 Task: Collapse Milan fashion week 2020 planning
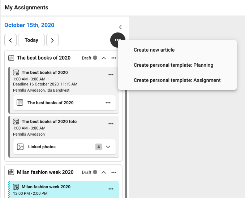pos(104,172)
